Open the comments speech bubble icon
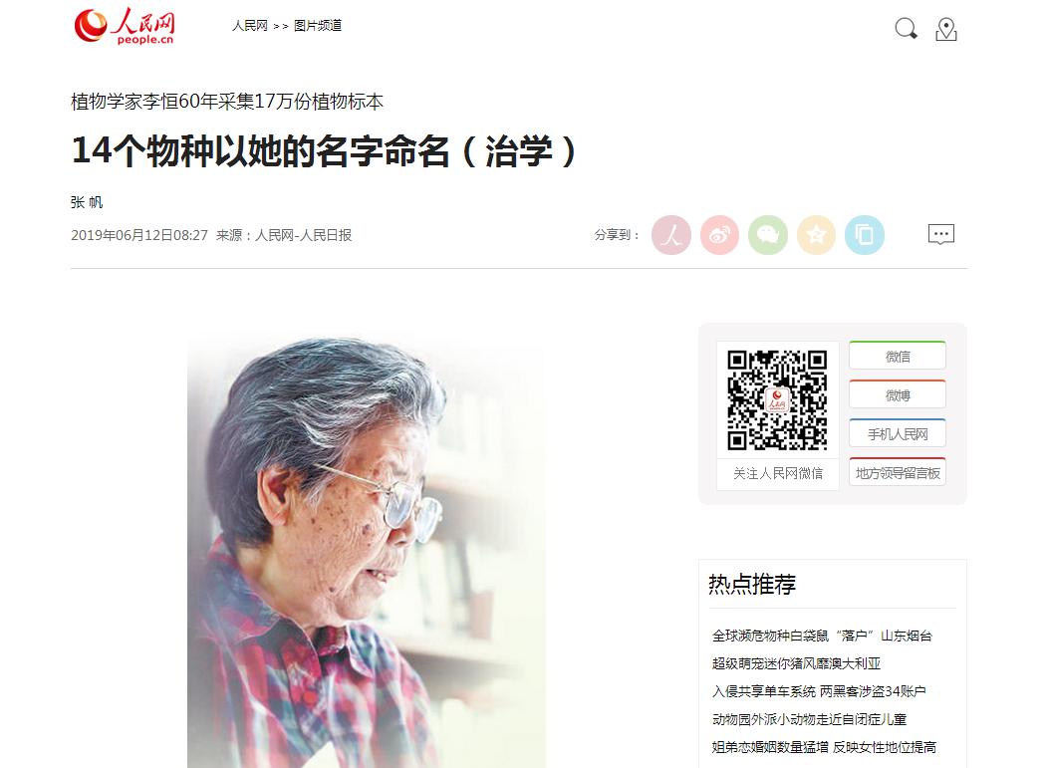The height and width of the screenshot is (768, 1046). click(x=941, y=234)
